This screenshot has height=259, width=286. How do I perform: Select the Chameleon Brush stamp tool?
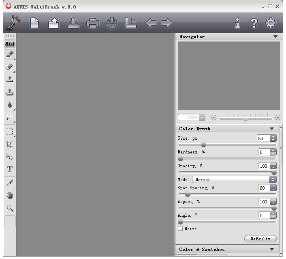pyautogui.click(x=10, y=92)
